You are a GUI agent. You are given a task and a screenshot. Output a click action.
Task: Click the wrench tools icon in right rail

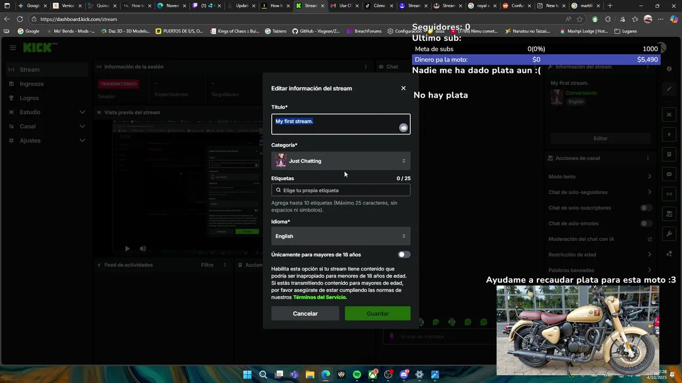point(669,234)
